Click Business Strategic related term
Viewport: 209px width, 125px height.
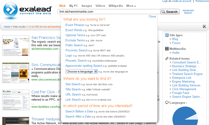tap(186, 66)
